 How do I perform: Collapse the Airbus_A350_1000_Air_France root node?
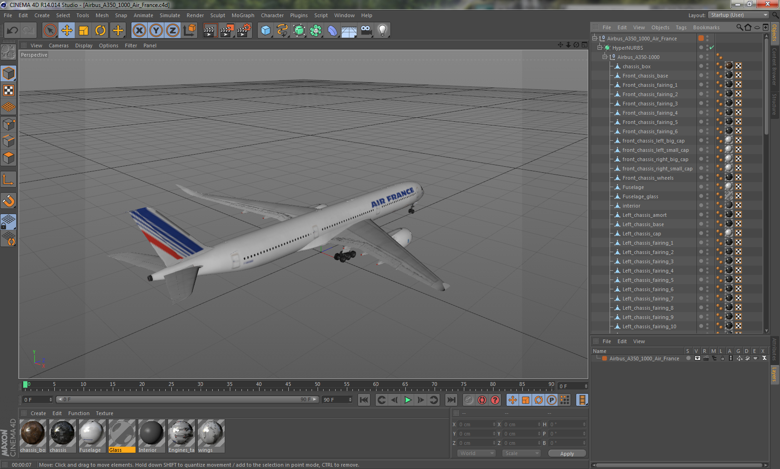pyautogui.click(x=595, y=38)
